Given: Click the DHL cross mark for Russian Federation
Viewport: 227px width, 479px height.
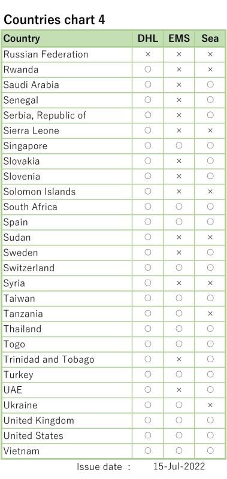Looking at the screenshot, I should (x=148, y=54).
